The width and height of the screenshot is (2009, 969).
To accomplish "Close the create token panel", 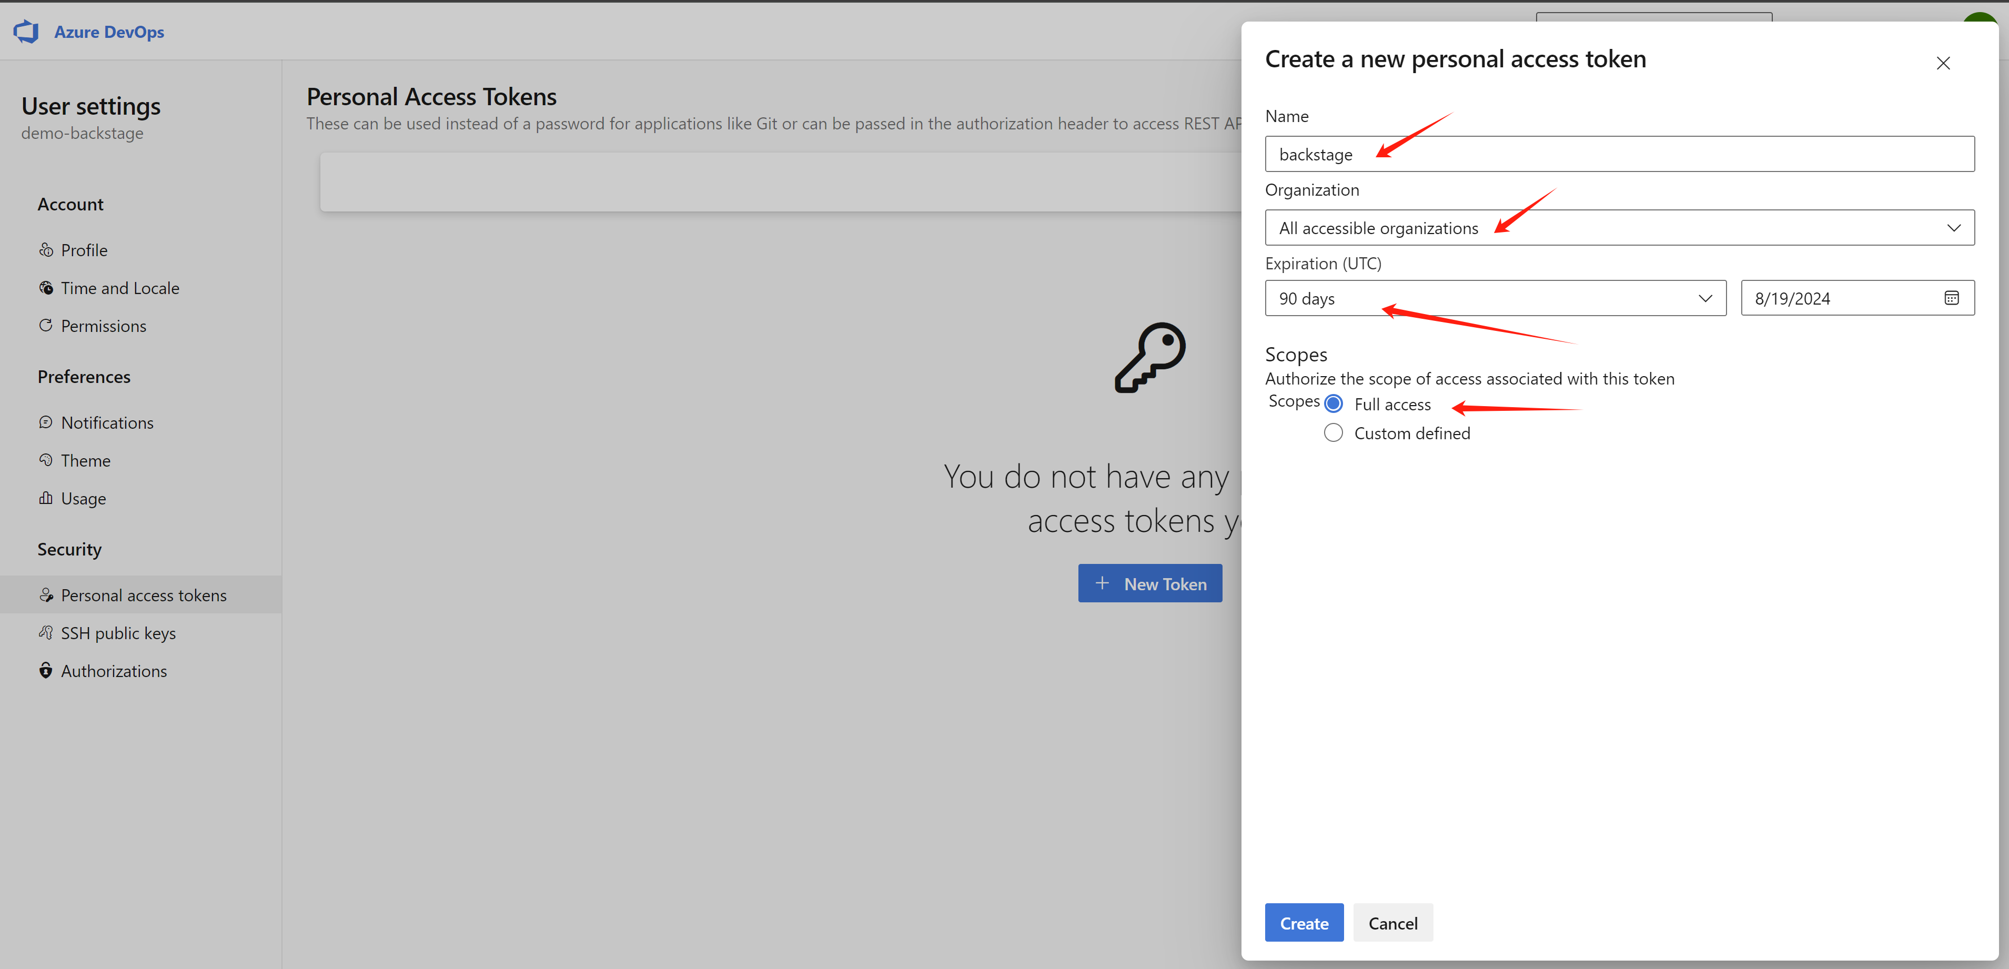I will pyautogui.click(x=1942, y=63).
